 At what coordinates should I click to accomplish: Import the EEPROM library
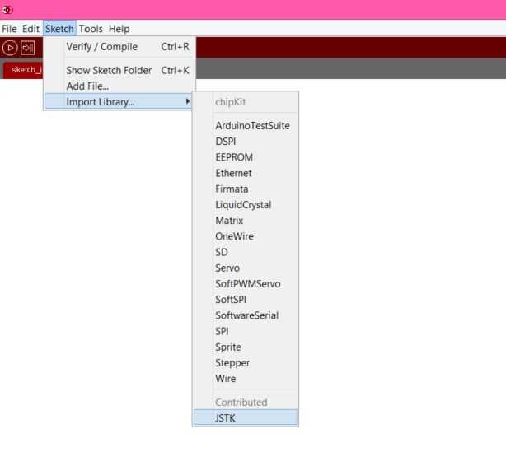(x=246, y=157)
